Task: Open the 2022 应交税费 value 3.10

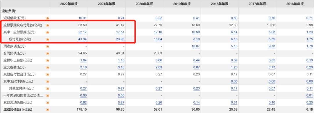Action: click(x=83, y=67)
